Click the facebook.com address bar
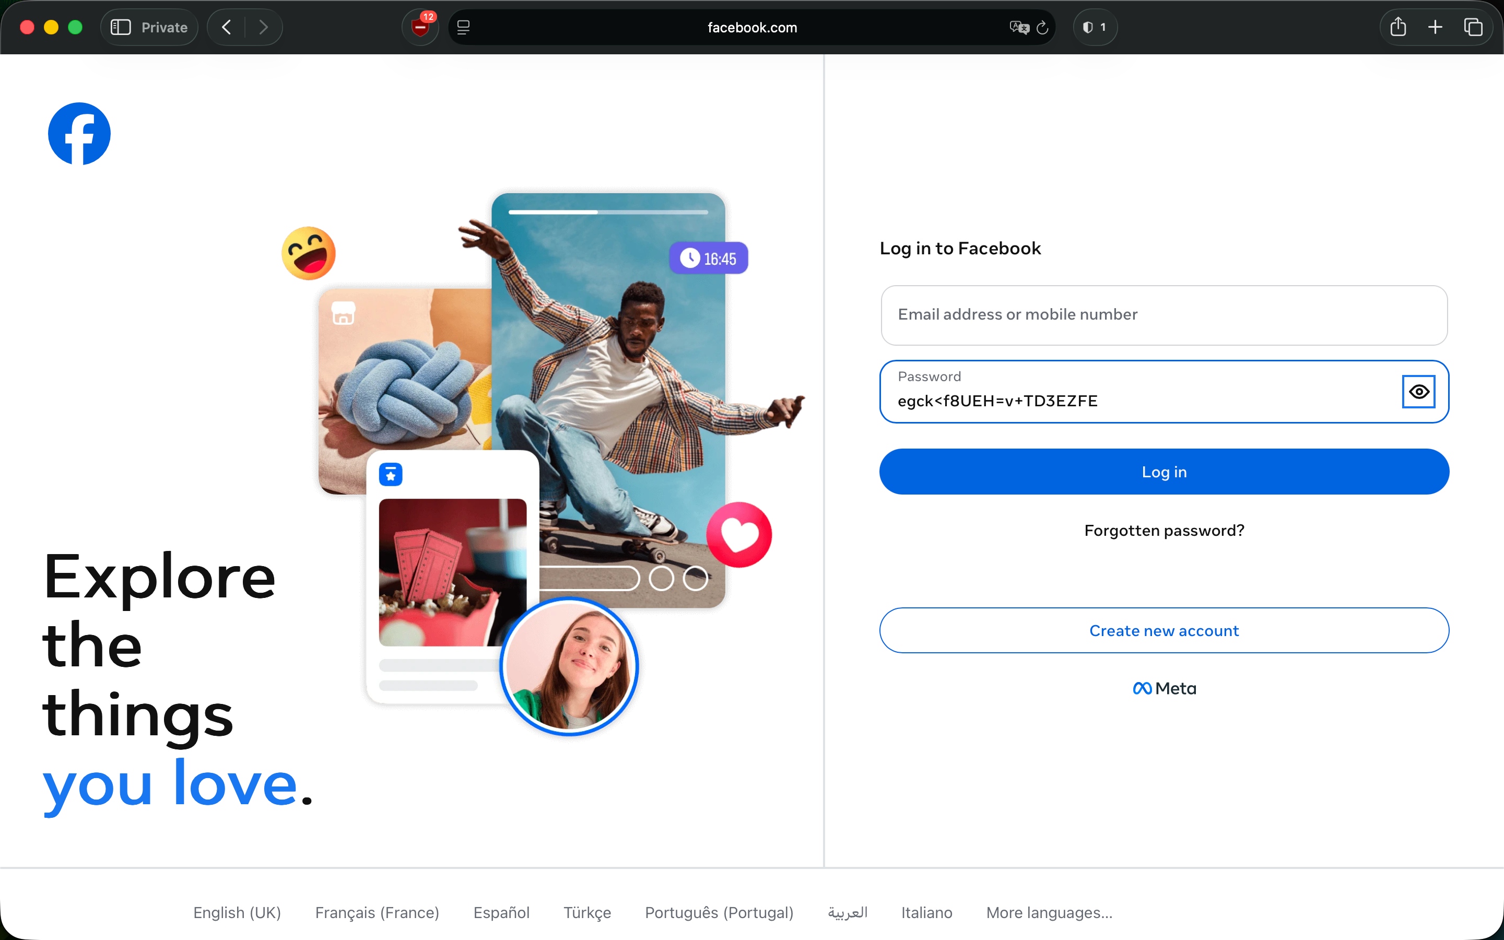The height and width of the screenshot is (940, 1504). 752,27
